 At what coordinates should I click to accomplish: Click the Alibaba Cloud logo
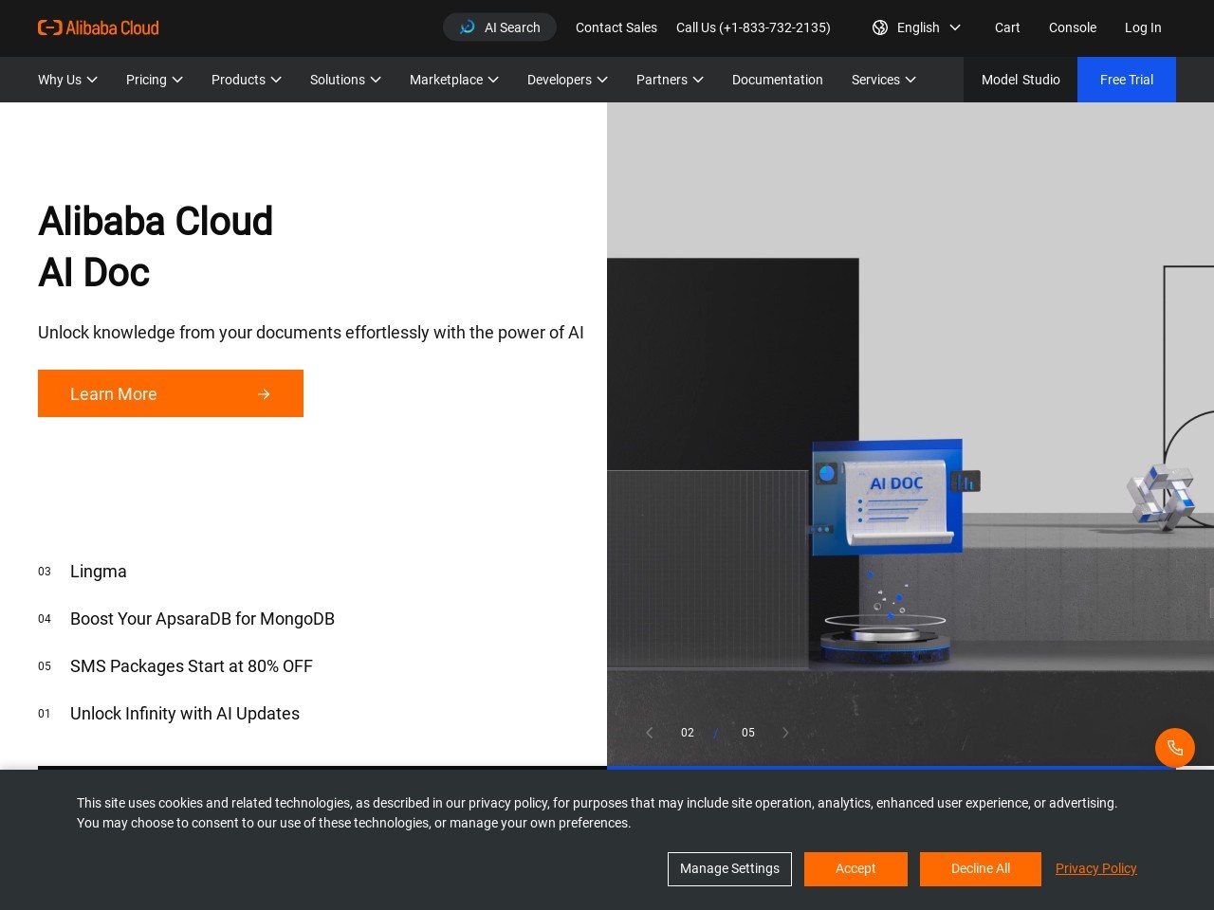[99, 27]
